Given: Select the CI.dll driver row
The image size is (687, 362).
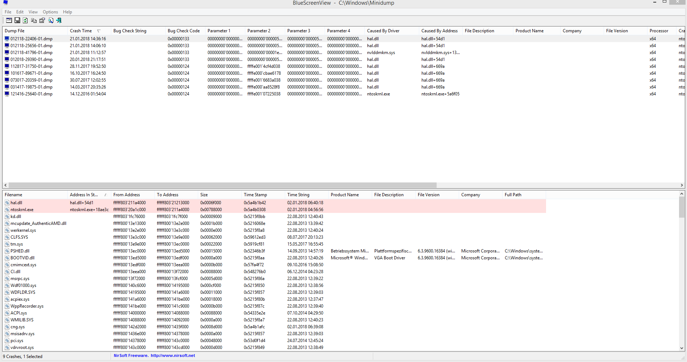Looking at the screenshot, I should point(274,272).
